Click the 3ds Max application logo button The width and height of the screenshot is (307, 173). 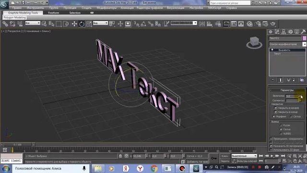point(4,4)
